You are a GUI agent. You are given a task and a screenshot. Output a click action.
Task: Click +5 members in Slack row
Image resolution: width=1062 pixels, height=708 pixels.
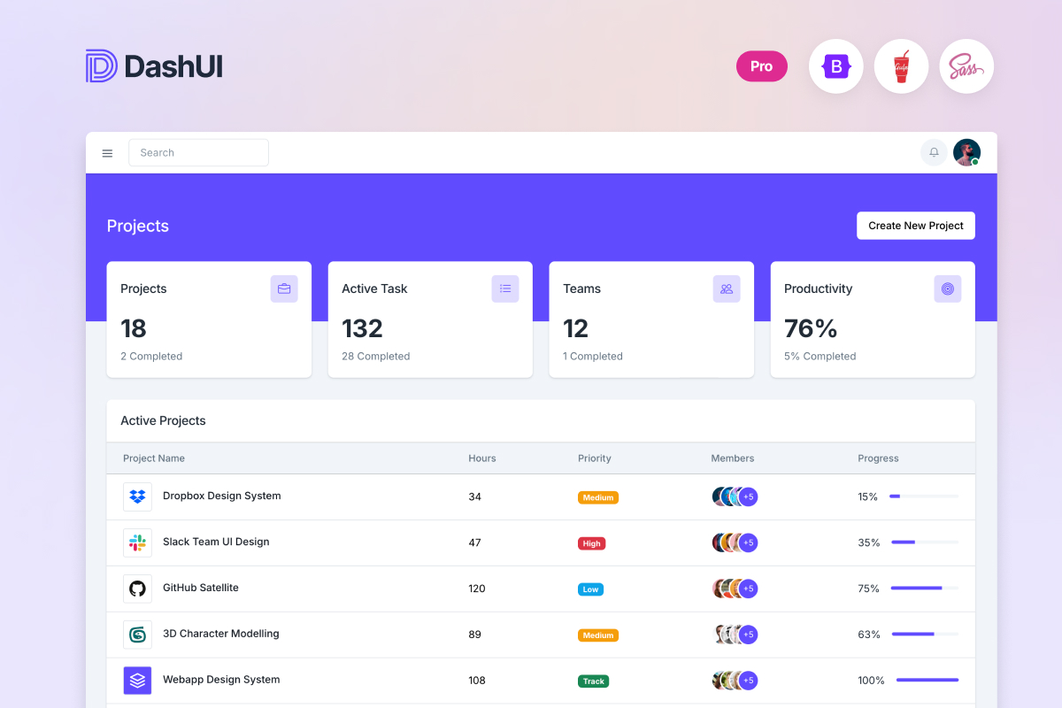click(748, 543)
